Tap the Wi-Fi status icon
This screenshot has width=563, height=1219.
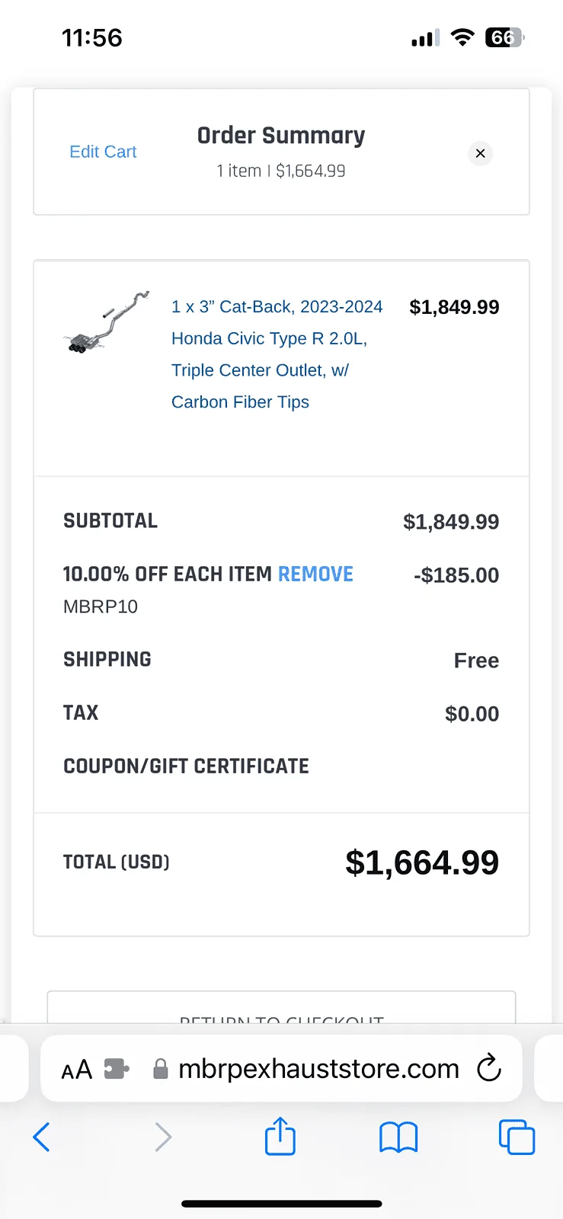[x=462, y=37]
